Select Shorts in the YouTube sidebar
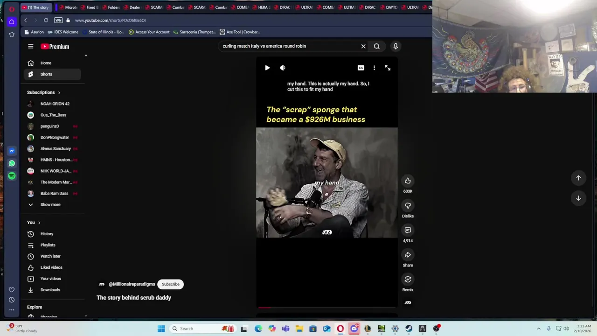Screen dimensions: 597x336 [52, 74]
